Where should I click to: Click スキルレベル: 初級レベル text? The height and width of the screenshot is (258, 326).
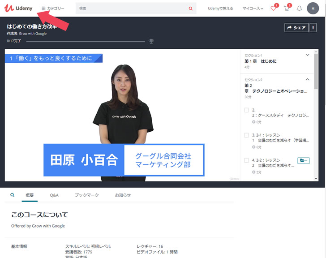88,246
